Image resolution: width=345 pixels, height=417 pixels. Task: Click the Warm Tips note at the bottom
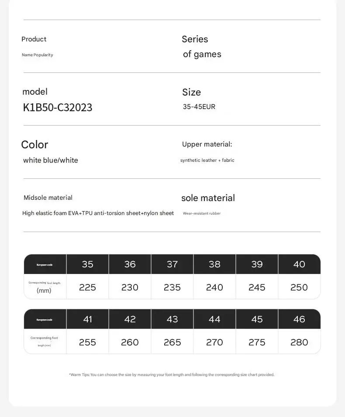(172, 374)
